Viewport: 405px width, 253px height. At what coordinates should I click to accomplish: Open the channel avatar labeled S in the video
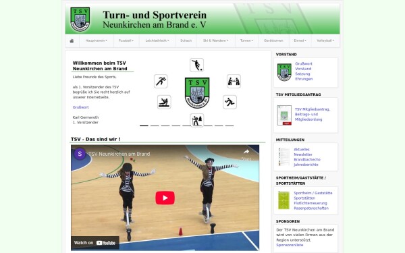point(80,154)
